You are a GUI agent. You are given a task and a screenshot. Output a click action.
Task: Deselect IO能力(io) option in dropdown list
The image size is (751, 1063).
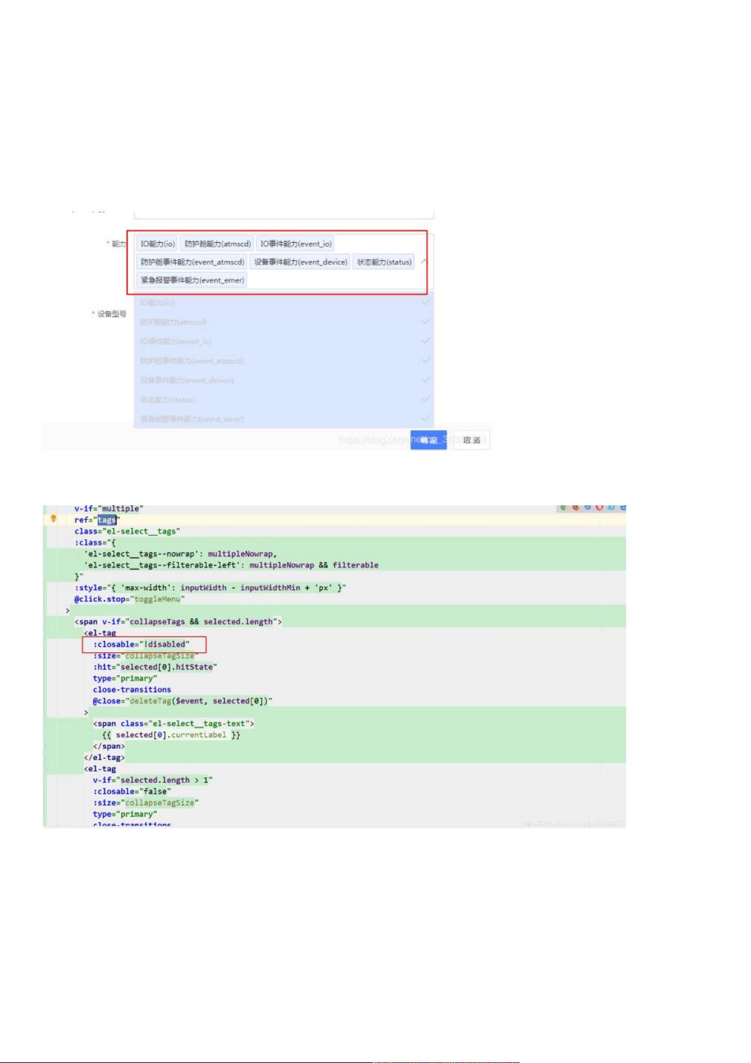click(x=284, y=303)
